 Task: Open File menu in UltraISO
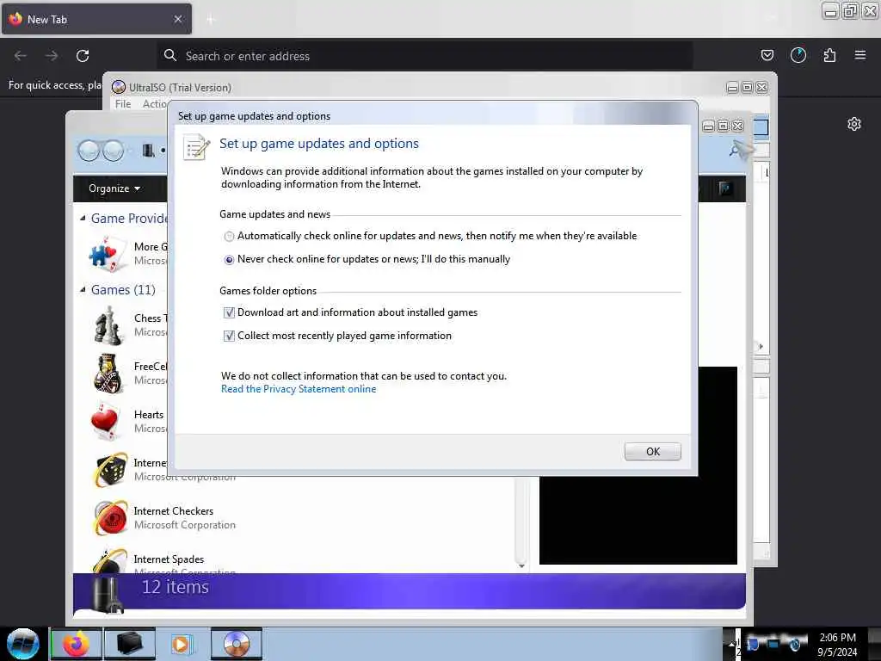click(123, 104)
